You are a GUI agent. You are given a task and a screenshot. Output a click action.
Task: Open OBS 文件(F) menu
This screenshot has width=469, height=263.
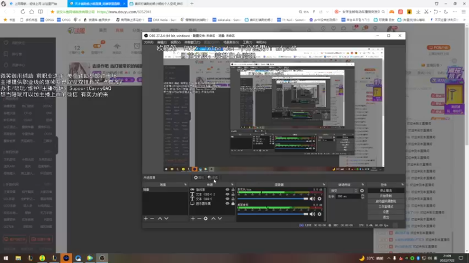coord(148,42)
